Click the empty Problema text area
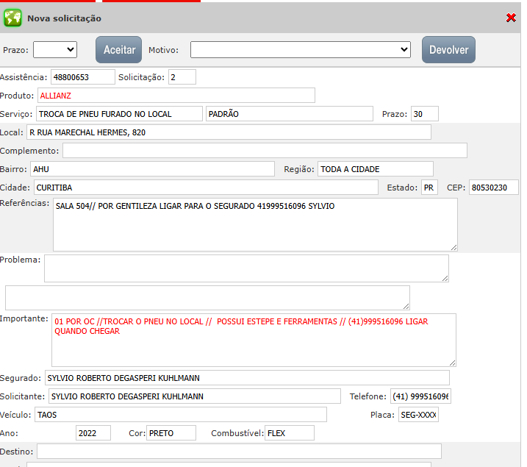This screenshot has height=467, width=527. point(246,268)
